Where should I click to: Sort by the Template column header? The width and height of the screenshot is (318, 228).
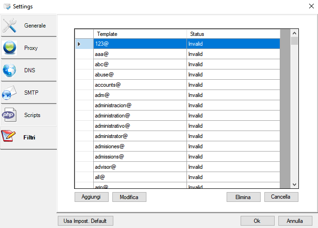[140, 34]
